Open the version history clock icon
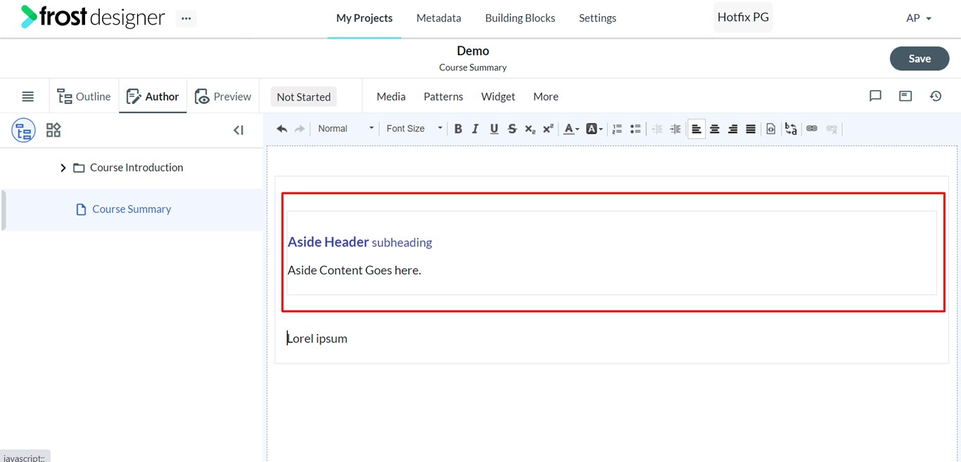This screenshot has width=961, height=462. (x=936, y=96)
